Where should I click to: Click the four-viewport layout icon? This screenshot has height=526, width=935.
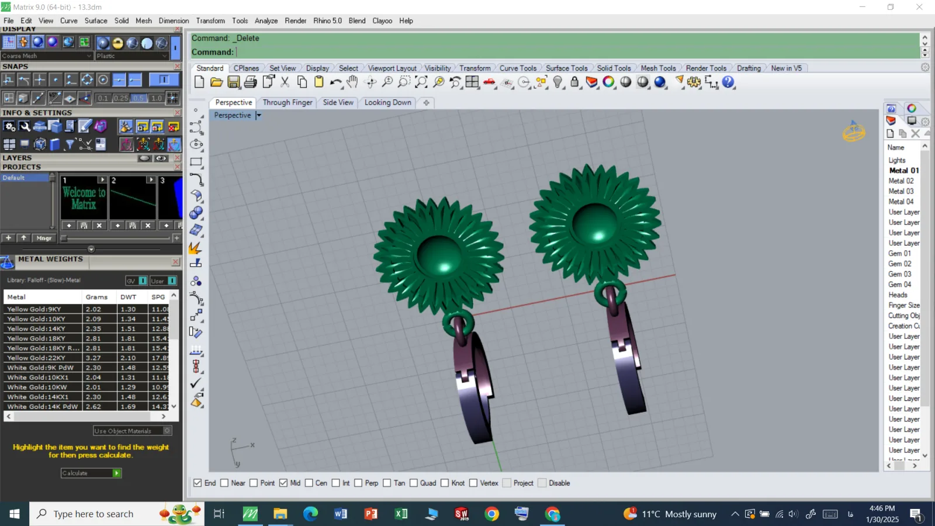tap(472, 82)
